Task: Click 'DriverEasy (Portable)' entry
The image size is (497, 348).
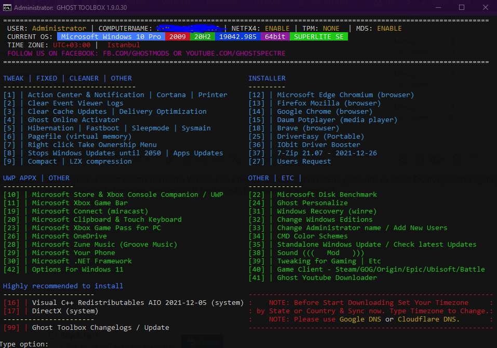Action: [320, 136]
